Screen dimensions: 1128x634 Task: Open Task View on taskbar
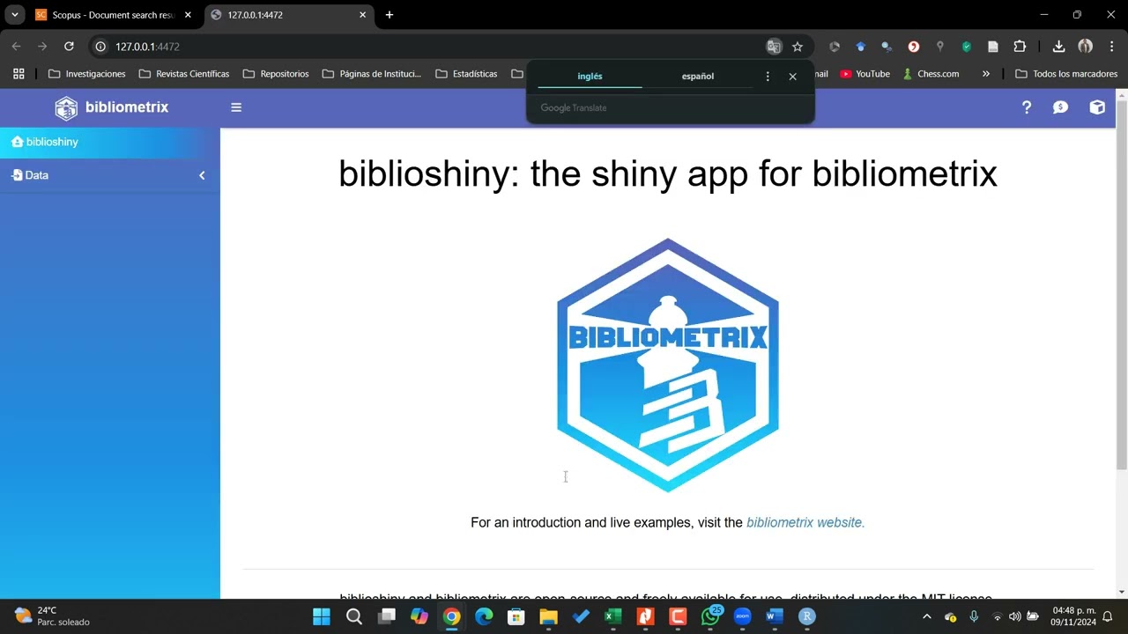(387, 616)
